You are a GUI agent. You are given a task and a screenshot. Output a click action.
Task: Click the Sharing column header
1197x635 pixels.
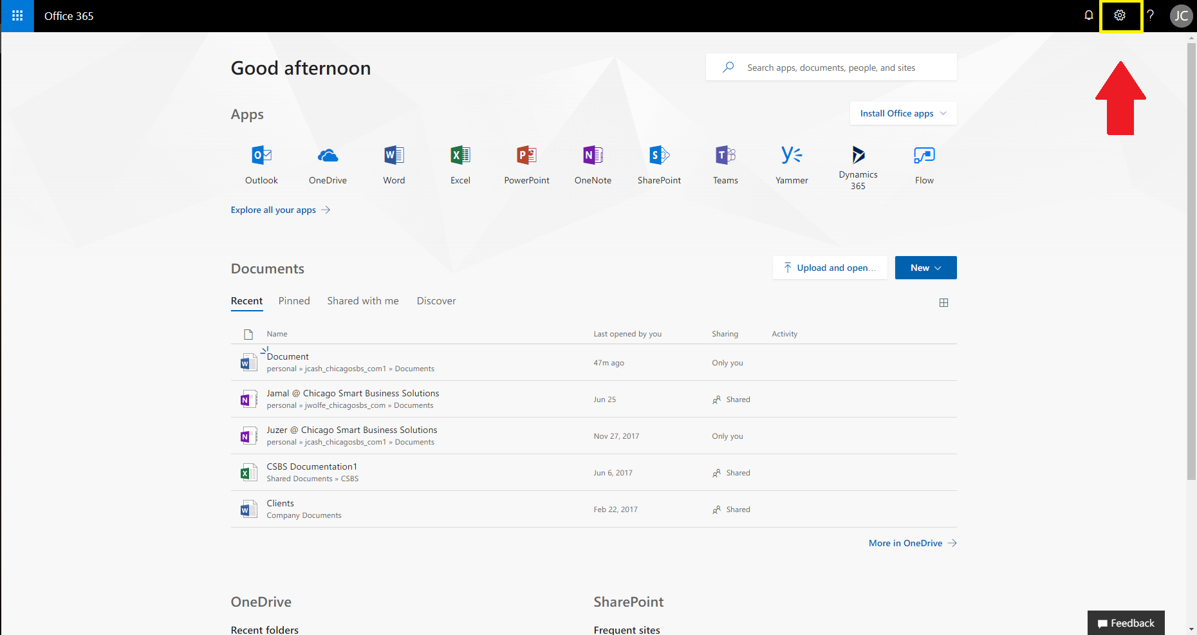click(x=725, y=334)
